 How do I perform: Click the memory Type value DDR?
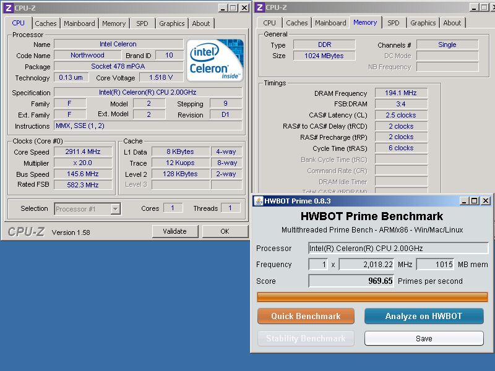click(324, 45)
